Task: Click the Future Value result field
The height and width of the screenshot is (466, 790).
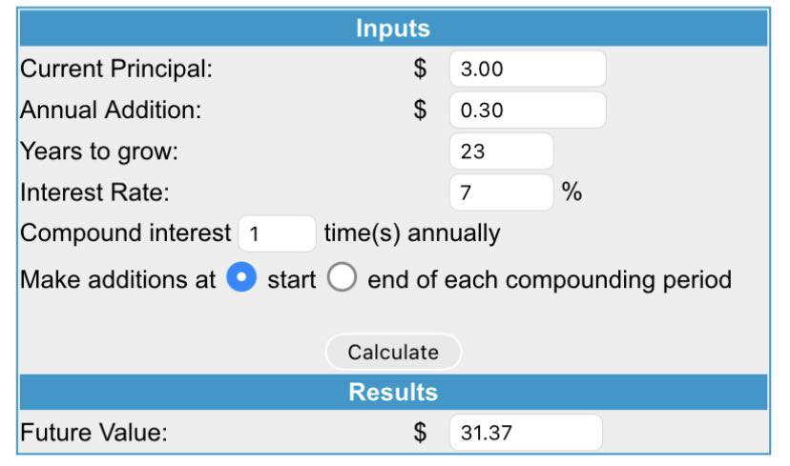Action: [x=526, y=433]
